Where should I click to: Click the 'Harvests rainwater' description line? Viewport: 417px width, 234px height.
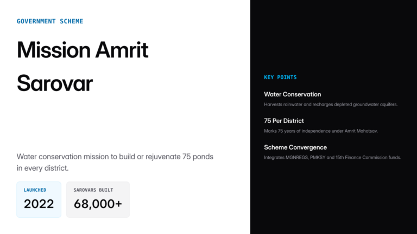point(331,105)
